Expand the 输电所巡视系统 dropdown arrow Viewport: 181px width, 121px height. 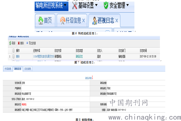(65, 5)
